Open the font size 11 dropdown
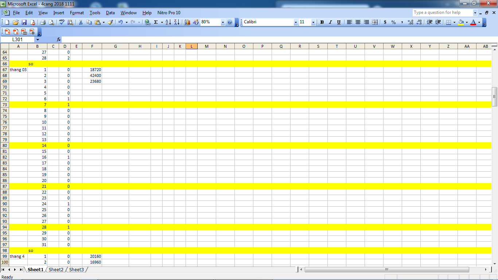 point(313,22)
